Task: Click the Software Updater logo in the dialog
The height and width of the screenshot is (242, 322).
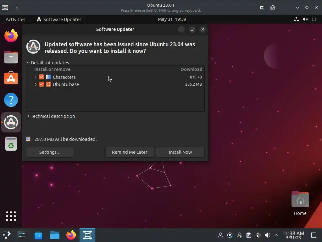Action: [33, 47]
